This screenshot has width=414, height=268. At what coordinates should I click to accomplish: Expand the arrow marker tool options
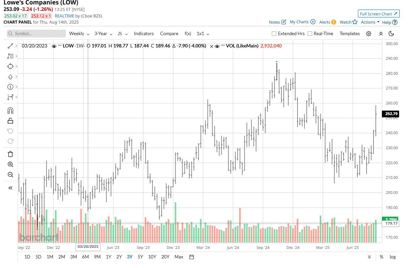[x=16, y=76]
